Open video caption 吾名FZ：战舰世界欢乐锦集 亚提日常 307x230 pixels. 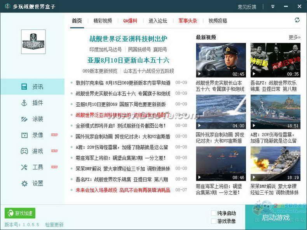(274, 86)
